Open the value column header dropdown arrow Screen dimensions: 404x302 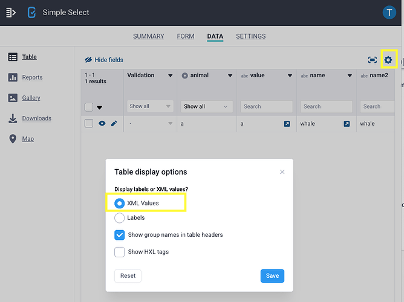(290, 75)
